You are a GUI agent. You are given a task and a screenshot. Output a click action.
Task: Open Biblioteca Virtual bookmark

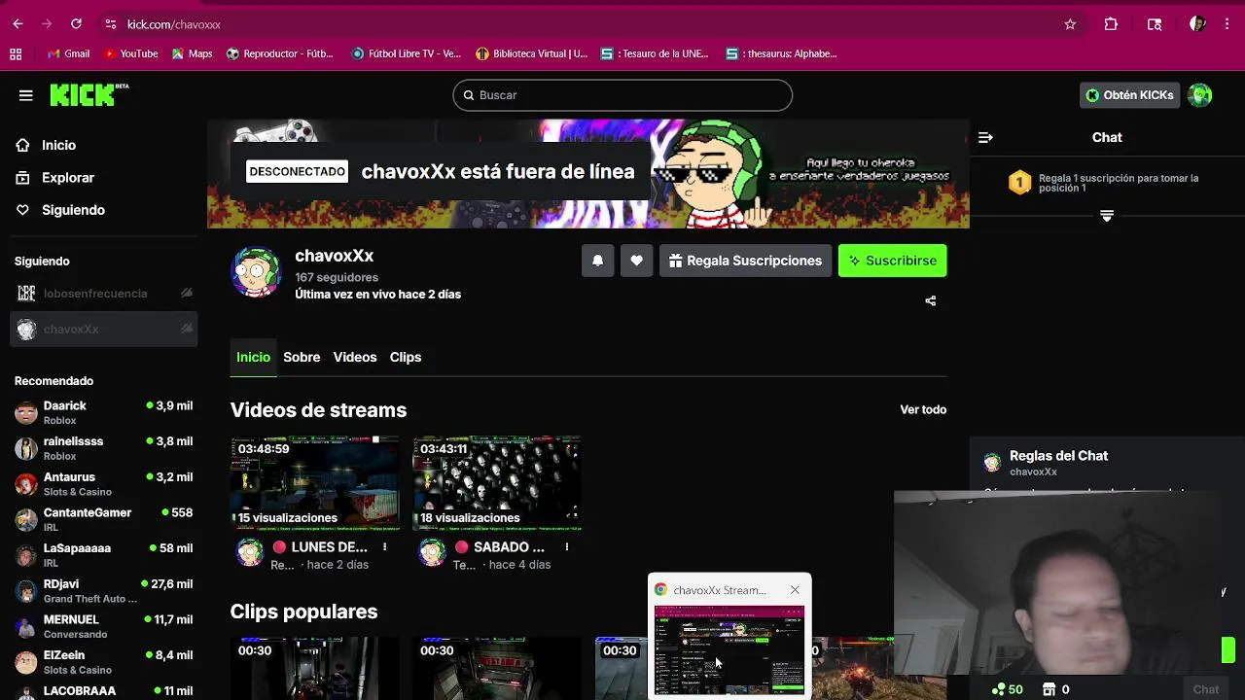(531, 54)
